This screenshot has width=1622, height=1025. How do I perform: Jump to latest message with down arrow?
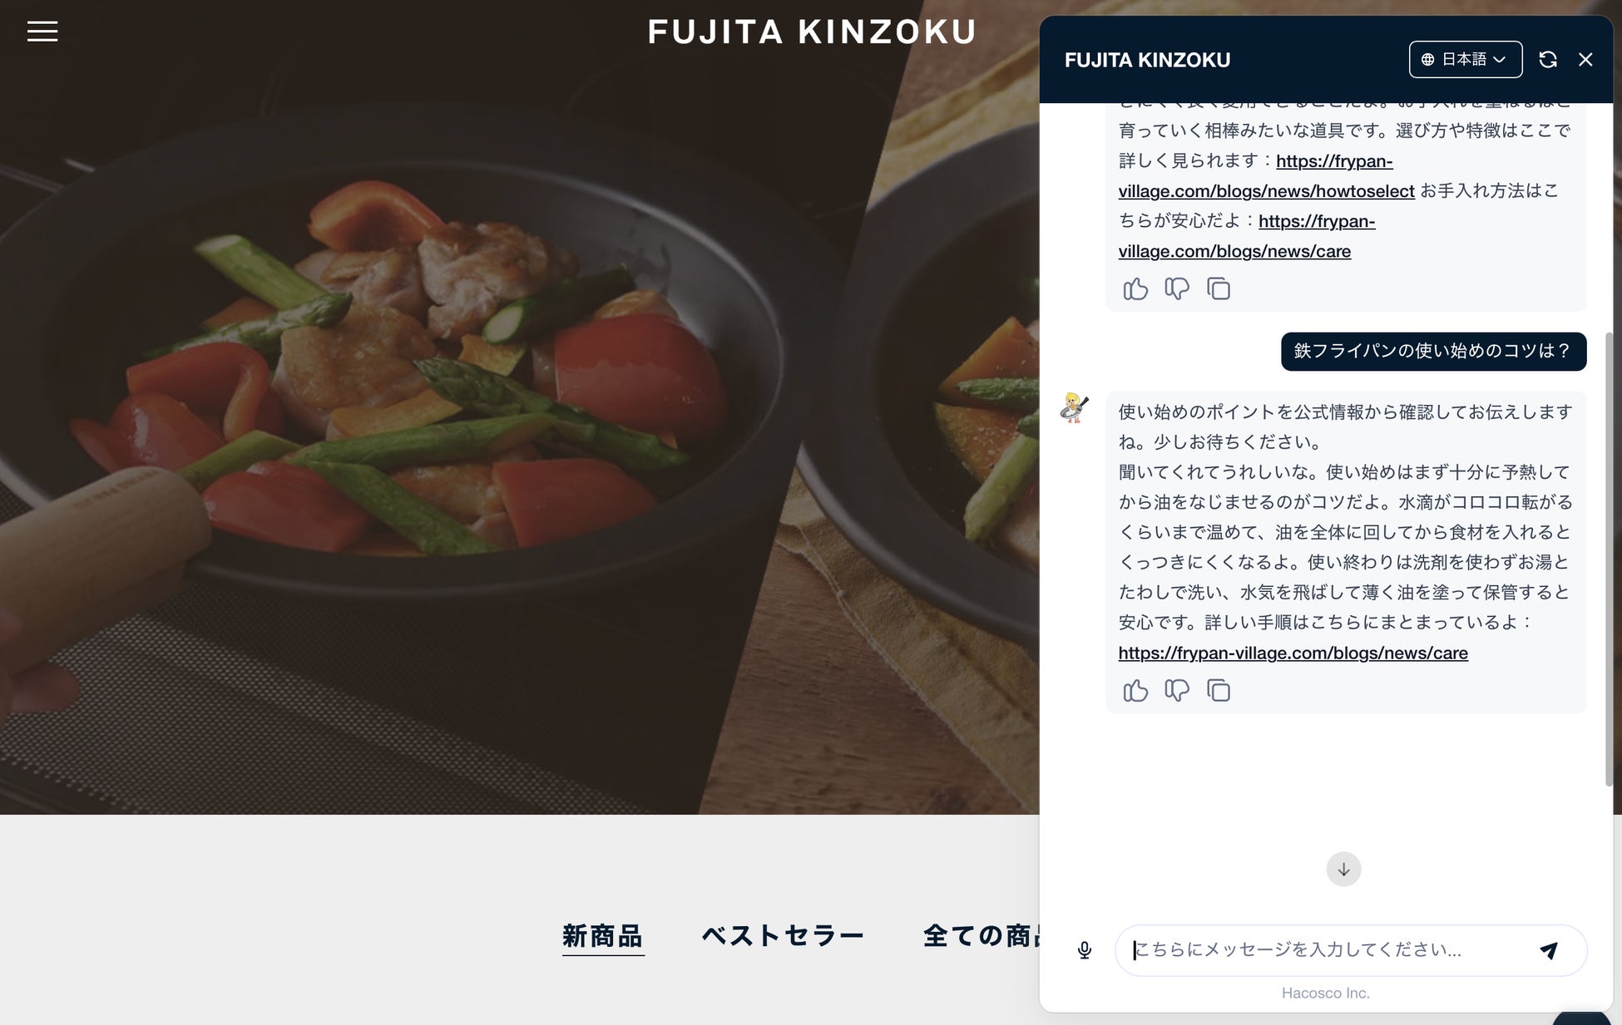1343,870
